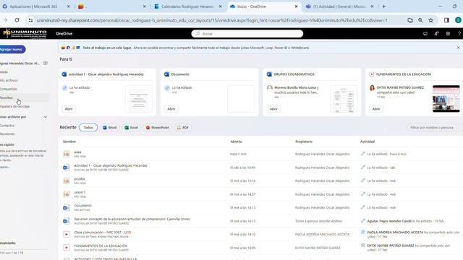Viewport: 463px width, 260px height.
Task: Open 'FUNDAMENTOS DE LA EDUCACIÓN' in the recent list
Action: (x=101, y=246)
